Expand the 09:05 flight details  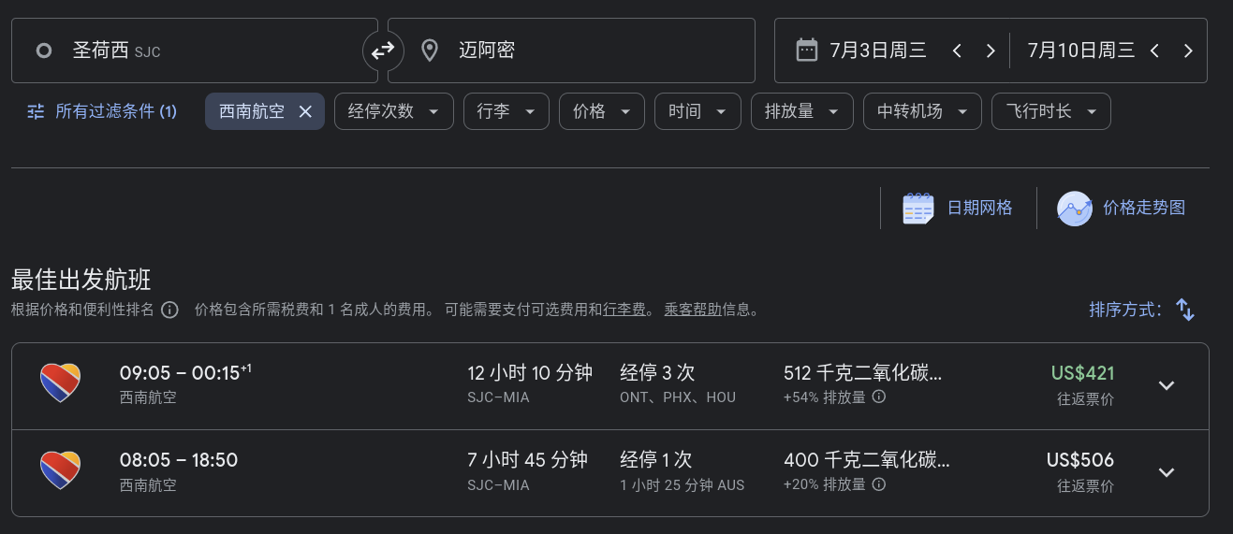(x=1167, y=386)
